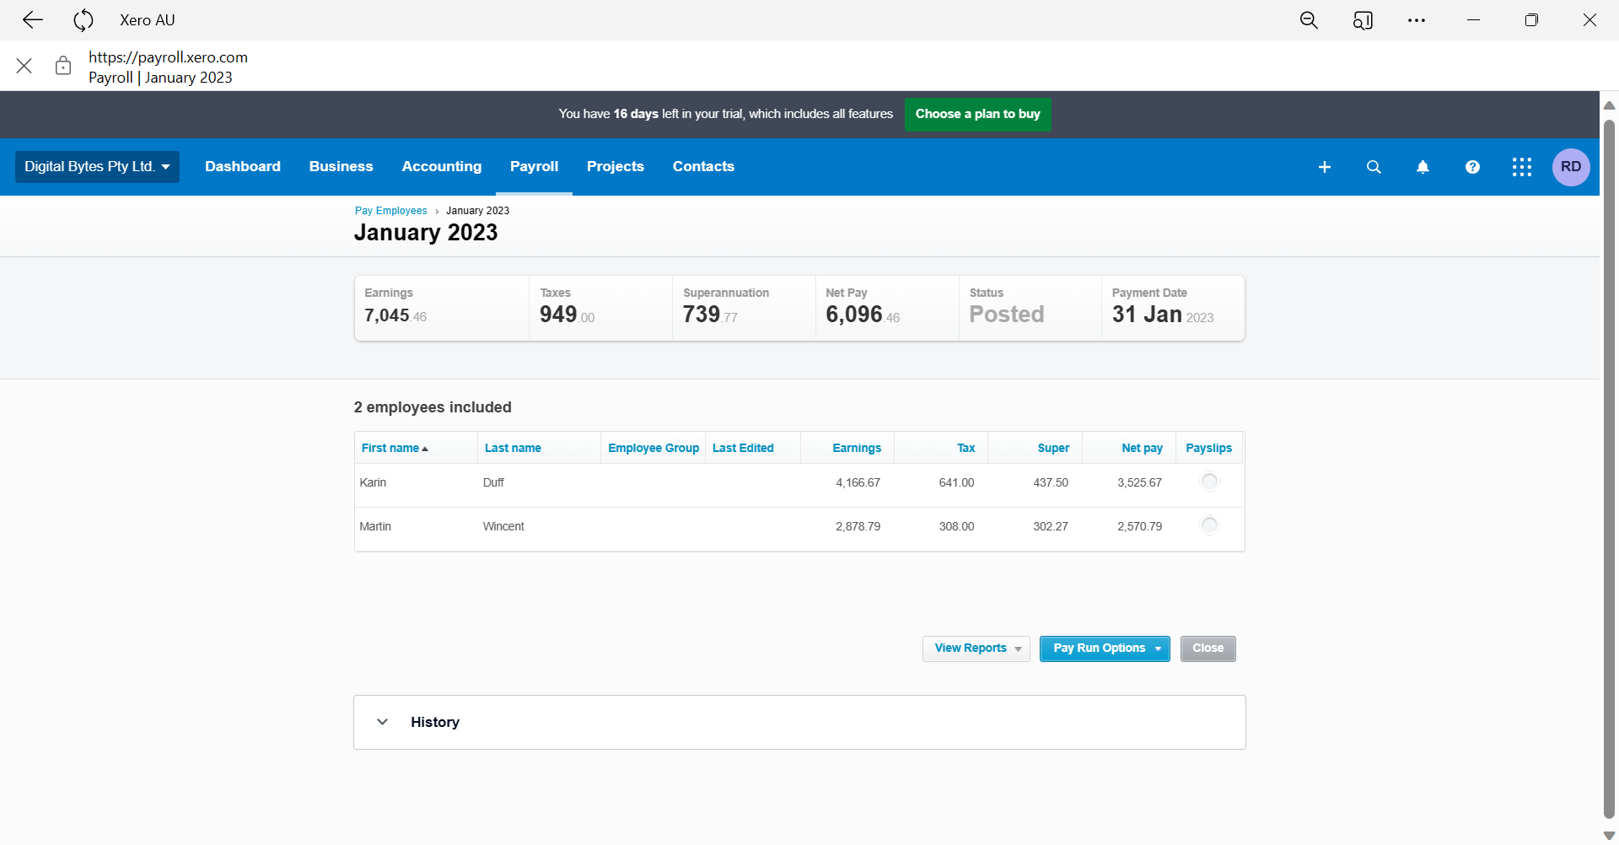Select the payslip radio for Martin Wincent
Image resolution: width=1619 pixels, height=845 pixels.
(x=1209, y=525)
